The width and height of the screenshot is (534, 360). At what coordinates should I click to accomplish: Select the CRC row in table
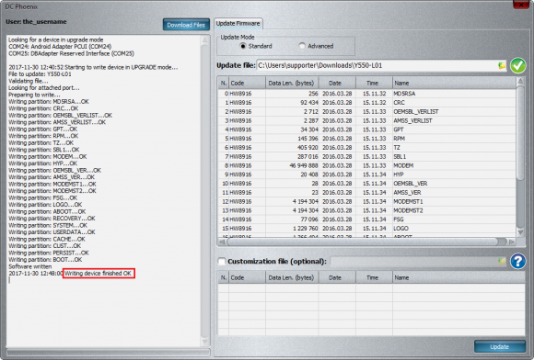pyautogui.click(x=366, y=103)
